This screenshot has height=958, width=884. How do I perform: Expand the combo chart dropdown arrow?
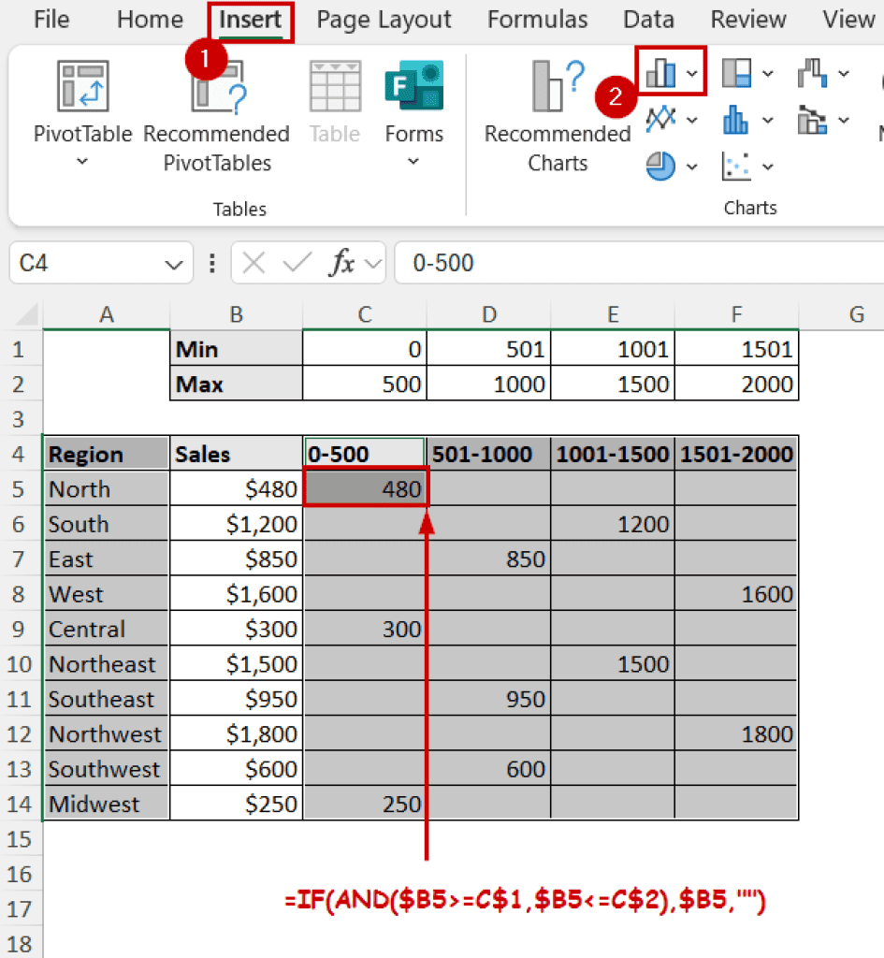(844, 120)
